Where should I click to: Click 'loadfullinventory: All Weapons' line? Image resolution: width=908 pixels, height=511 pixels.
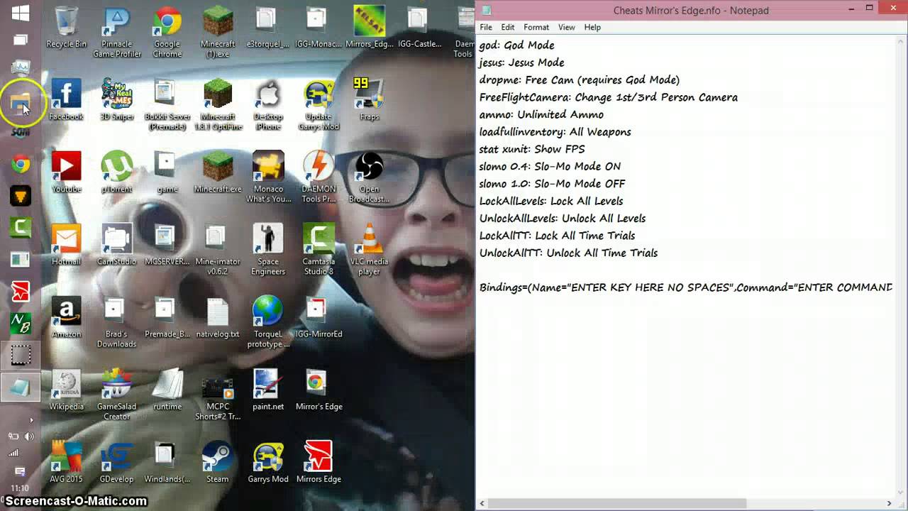point(555,132)
